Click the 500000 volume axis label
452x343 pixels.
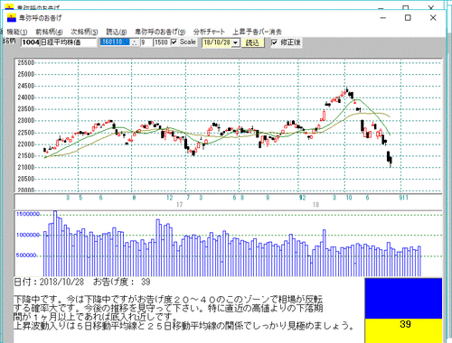(27, 255)
